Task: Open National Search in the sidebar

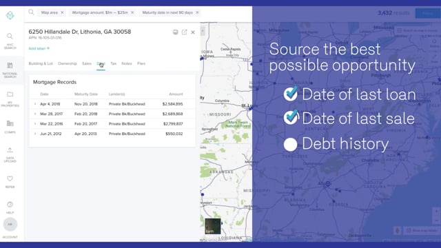Action: pyautogui.click(x=10, y=70)
